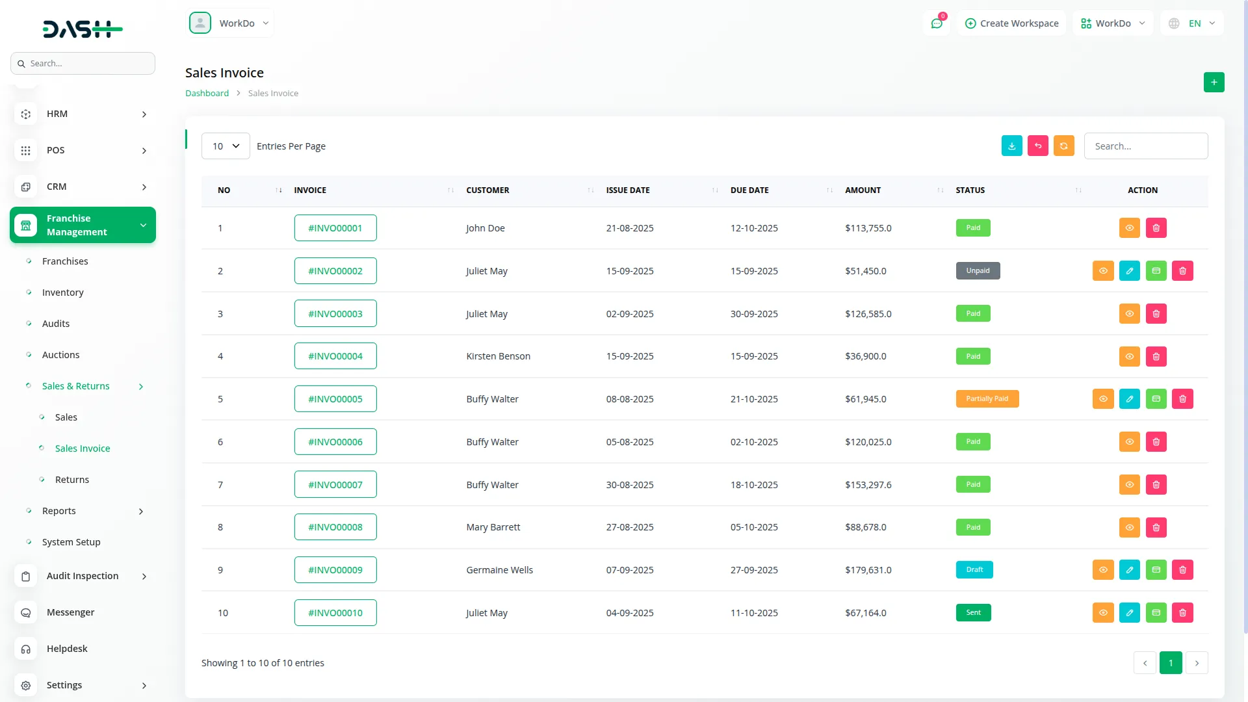The height and width of the screenshot is (702, 1248).
Task: Click the green add invoice plus button
Action: 1214,83
